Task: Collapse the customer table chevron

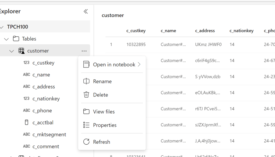Action: pos(12,51)
